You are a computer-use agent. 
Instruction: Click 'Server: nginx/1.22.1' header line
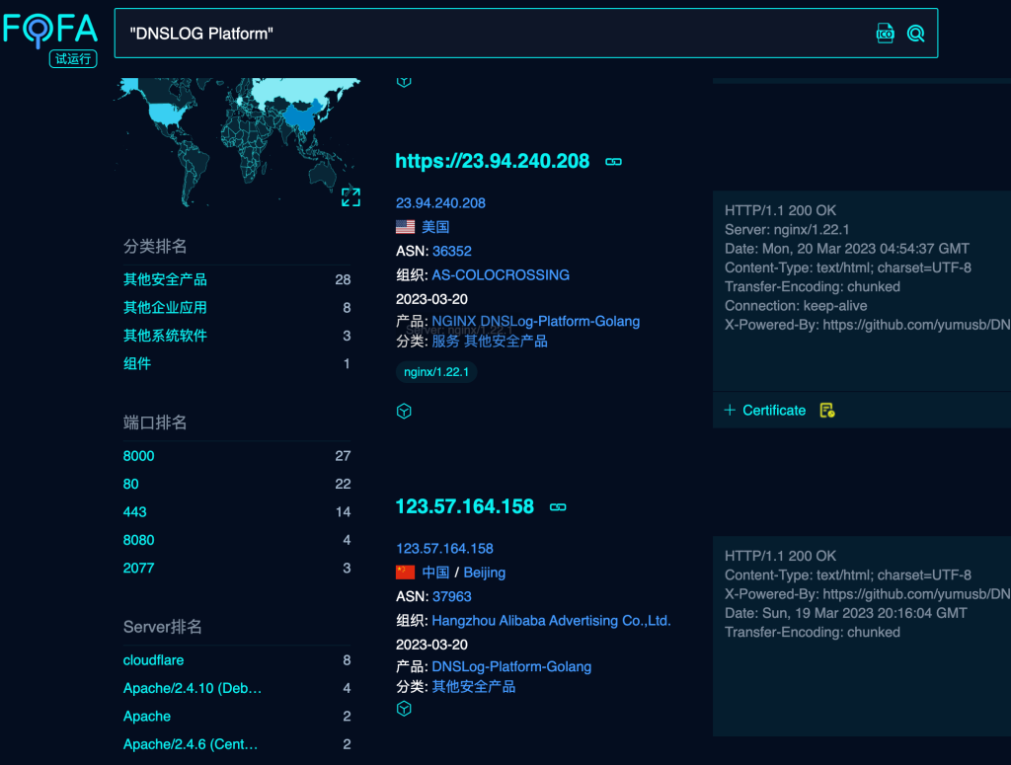pyautogui.click(x=787, y=229)
